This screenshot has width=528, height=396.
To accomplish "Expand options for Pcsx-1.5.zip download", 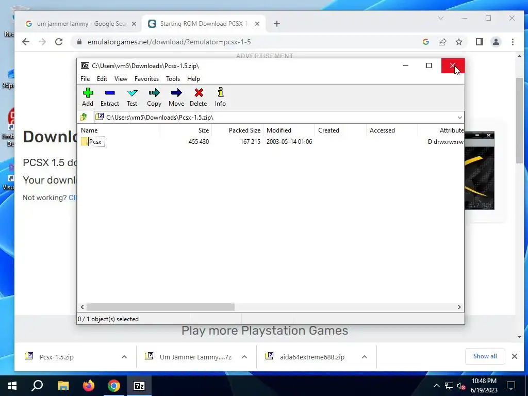I will (x=124, y=357).
